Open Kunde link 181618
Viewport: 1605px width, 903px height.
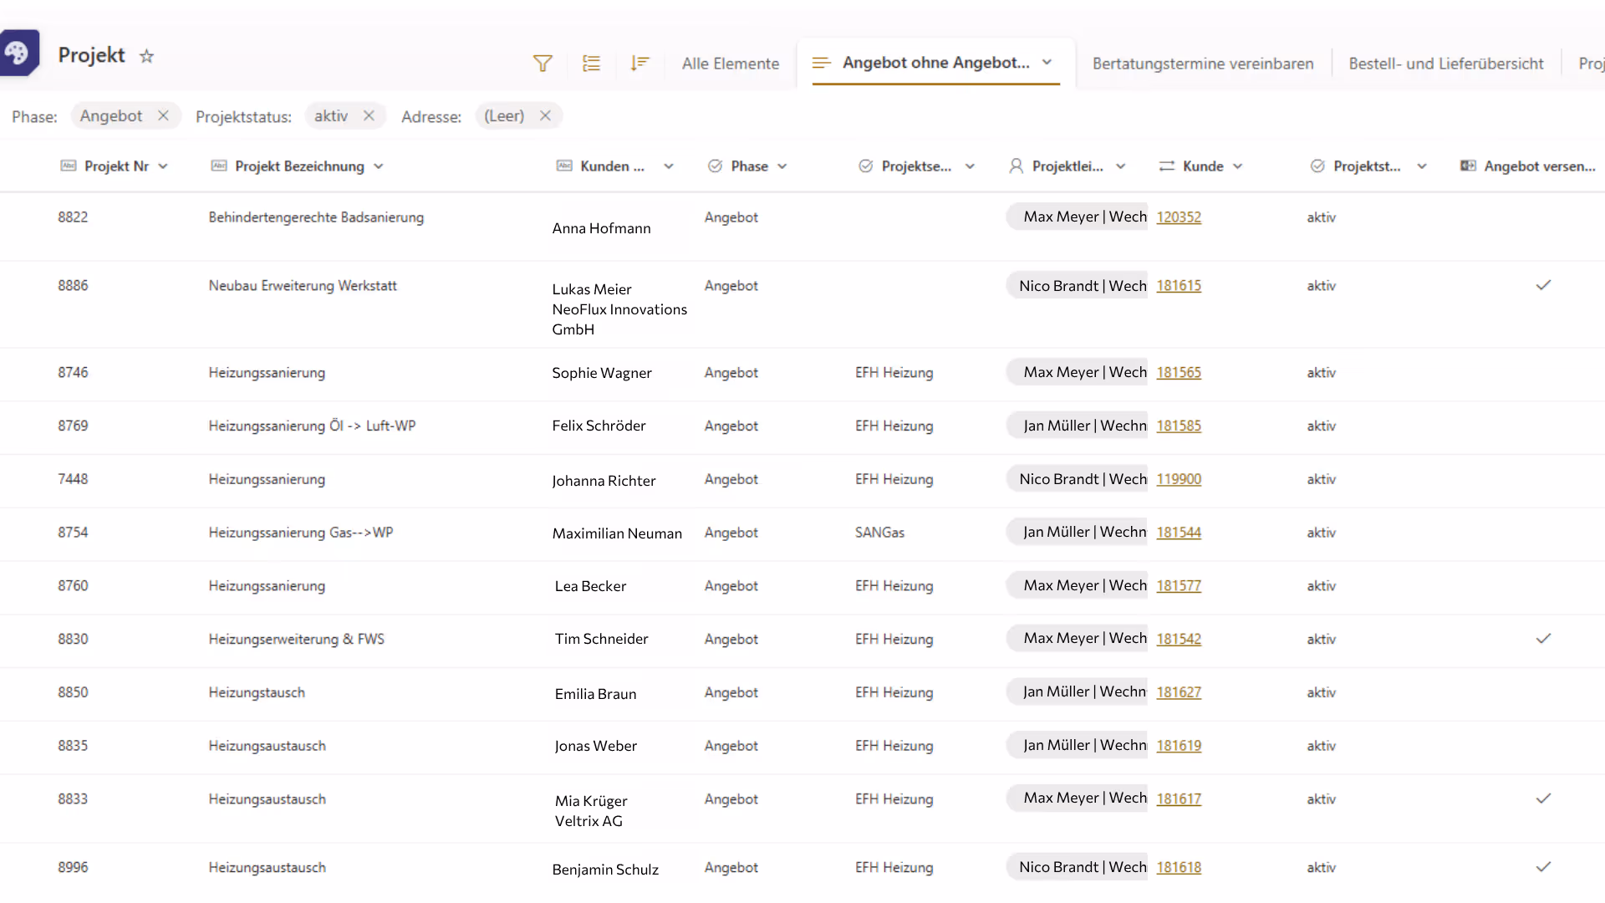point(1179,868)
